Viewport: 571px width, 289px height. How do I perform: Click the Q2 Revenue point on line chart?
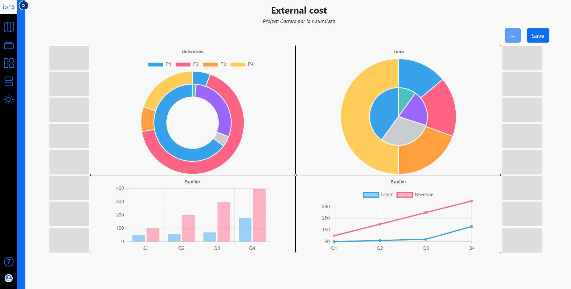(380, 224)
